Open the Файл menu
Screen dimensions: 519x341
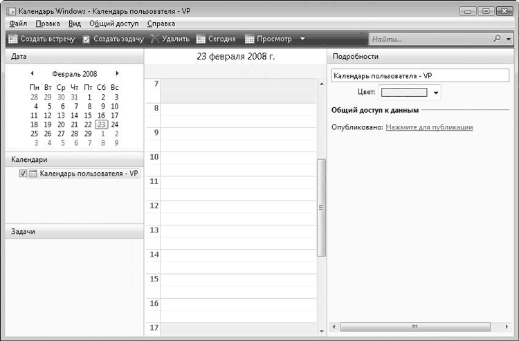click(18, 24)
